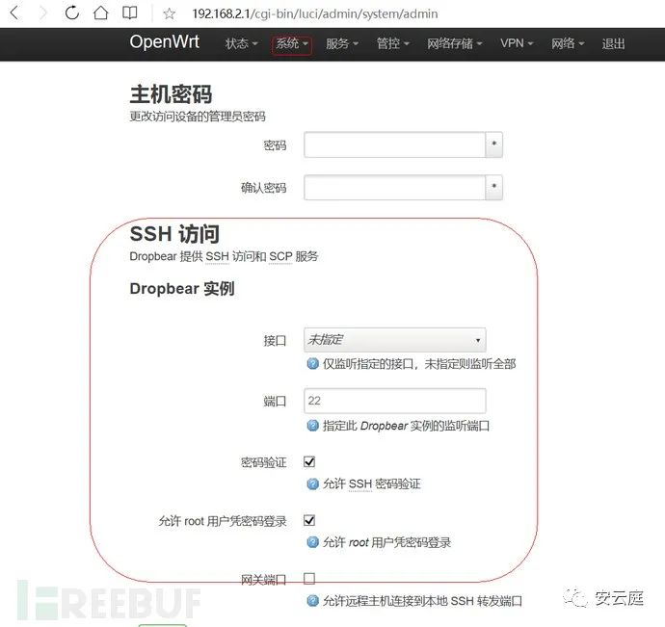The width and height of the screenshot is (665, 627).
Task: Open the reading view book icon
Action: [130, 13]
